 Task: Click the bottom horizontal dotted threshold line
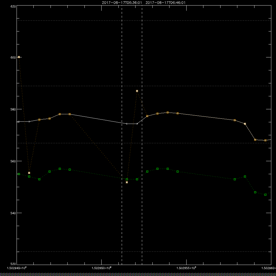click(x=144, y=251)
